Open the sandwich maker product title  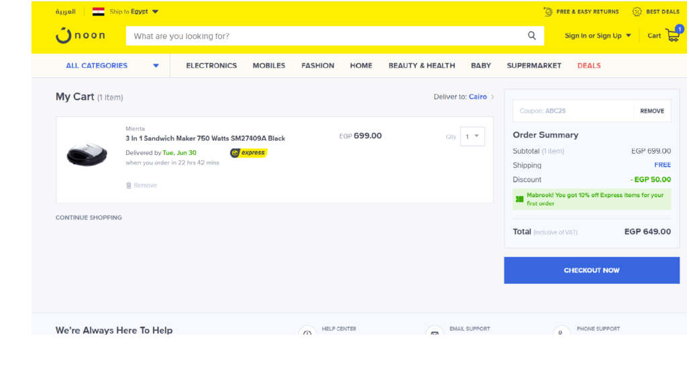(205, 138)
